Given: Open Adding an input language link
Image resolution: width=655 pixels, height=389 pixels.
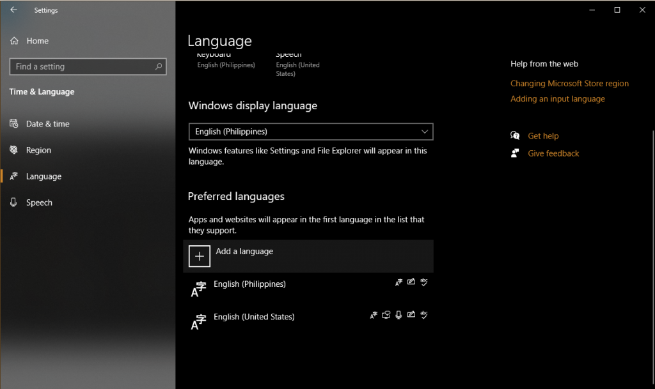Looking at the screenshot, I should pyautogui.click(x=558, y=99).
